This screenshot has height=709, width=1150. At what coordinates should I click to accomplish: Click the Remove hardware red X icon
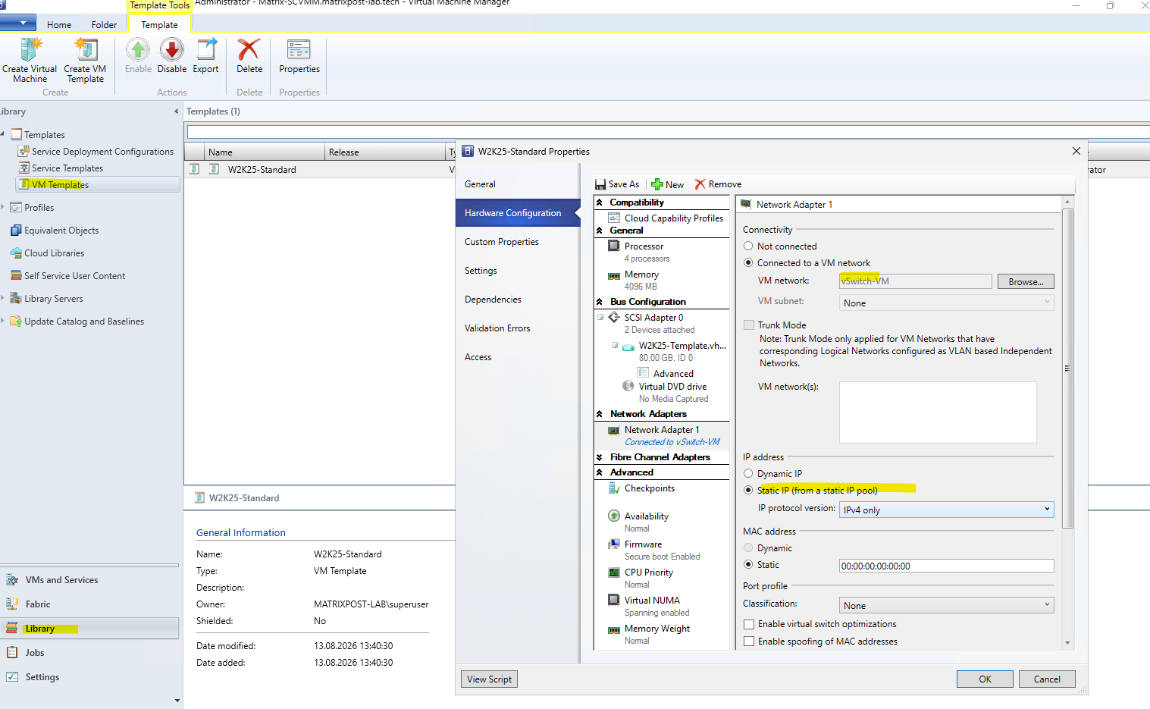pos(700,184)
